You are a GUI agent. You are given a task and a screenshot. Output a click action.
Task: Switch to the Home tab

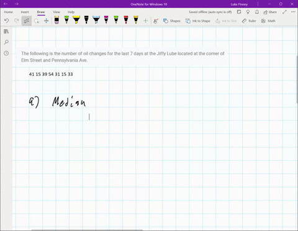click(8, 12)
